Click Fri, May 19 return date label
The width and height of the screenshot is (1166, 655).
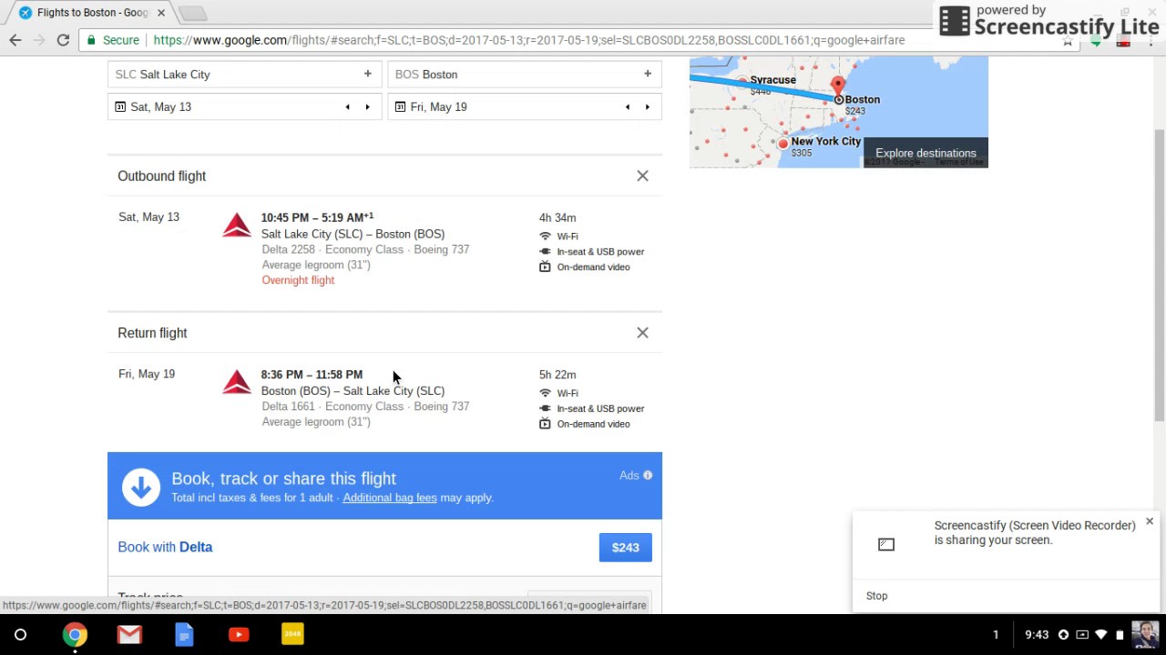147,374
